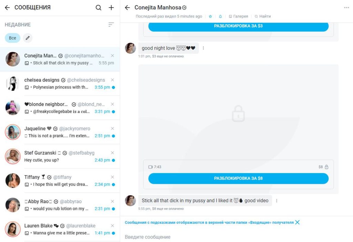
Task: Unlock the content for $3
Action: (x=238, y=26)
